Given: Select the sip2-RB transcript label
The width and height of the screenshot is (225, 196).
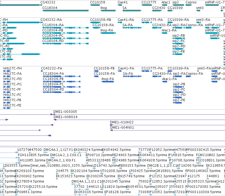Looking at the screenshot, I should (x=178, y=36).
